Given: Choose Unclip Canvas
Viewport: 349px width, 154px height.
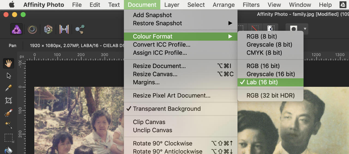Looking at the screenshot, I should point(180,130).
